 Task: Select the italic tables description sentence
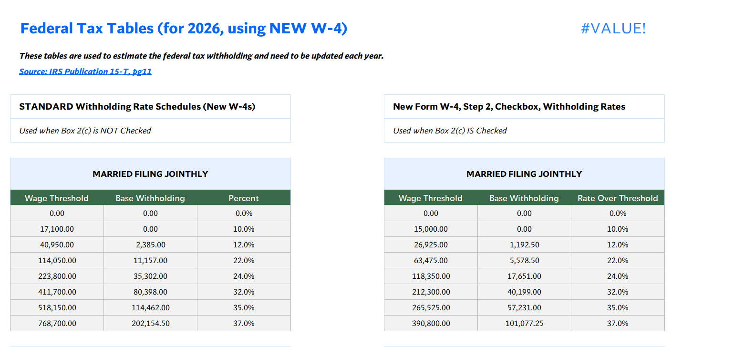coord(201,56)
